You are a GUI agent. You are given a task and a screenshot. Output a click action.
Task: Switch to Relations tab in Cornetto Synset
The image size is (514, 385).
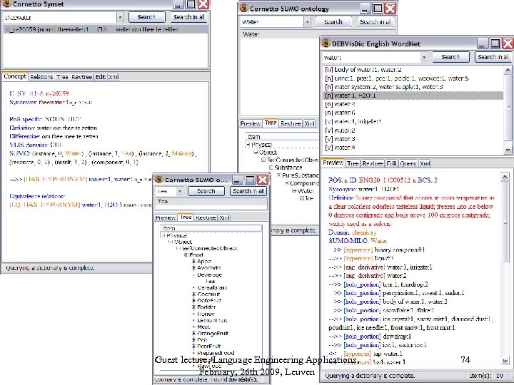pos(41,77)
